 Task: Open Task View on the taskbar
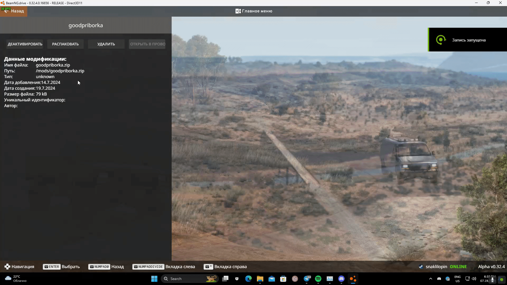(x=225, y=279)
